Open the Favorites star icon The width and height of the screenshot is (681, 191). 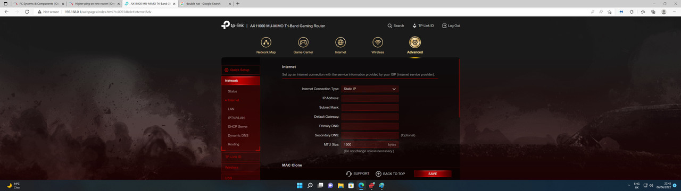(x=643, y=12)
